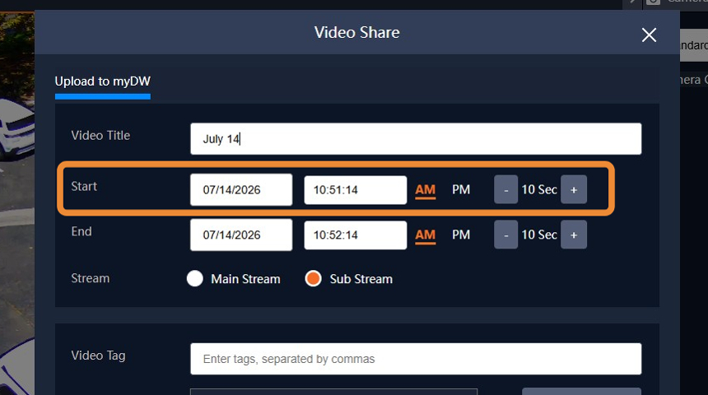Choose the Sub Stream radio button

pos(313,278)
